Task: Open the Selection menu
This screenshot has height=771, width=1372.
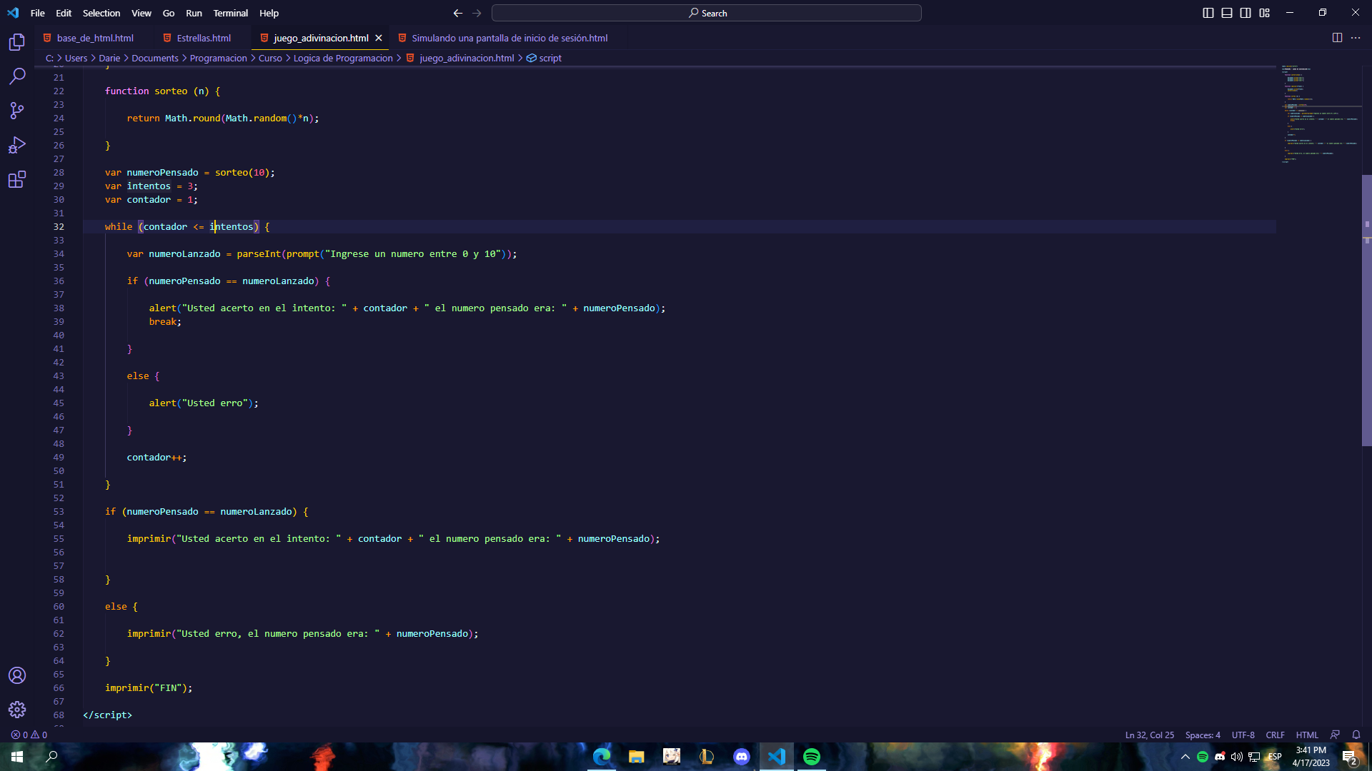Action: [101, 13]
